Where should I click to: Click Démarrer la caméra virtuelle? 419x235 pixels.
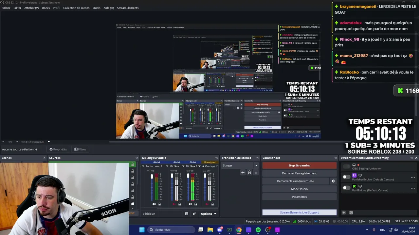[295, 181]
